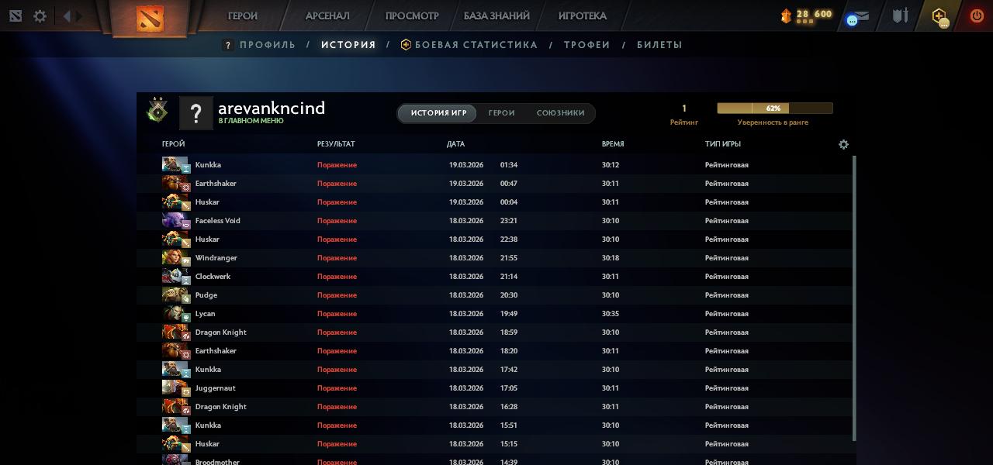Click the rank medal badge icon

(x=157, y=112)
